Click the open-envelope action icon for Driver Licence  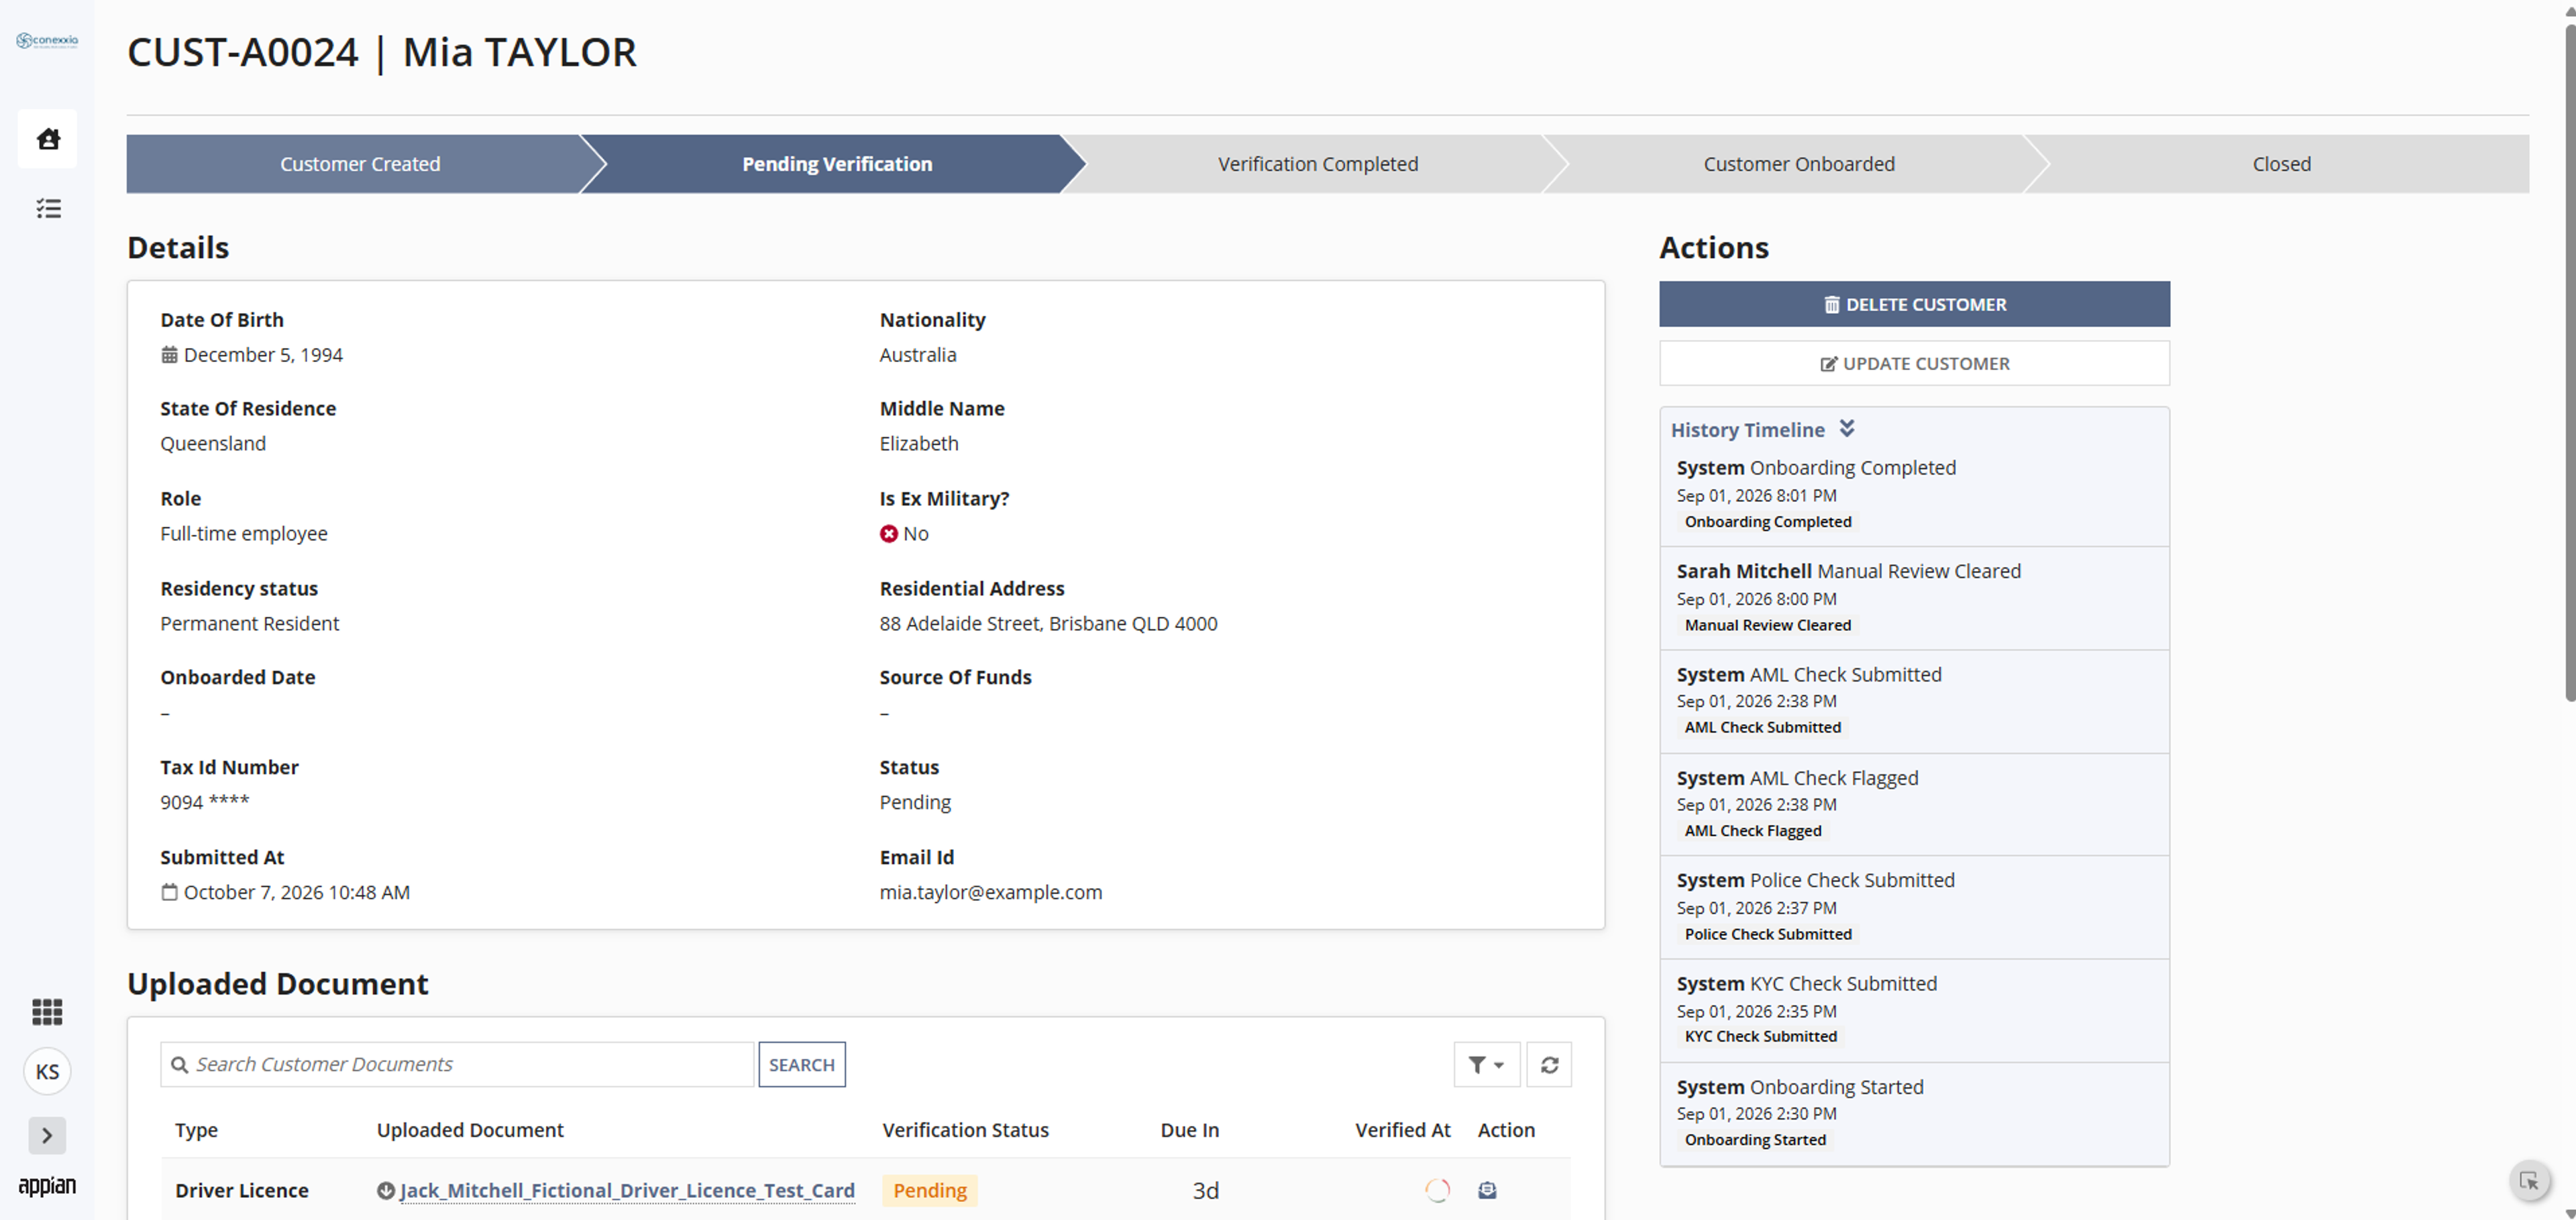(x=1487, y=1190)
